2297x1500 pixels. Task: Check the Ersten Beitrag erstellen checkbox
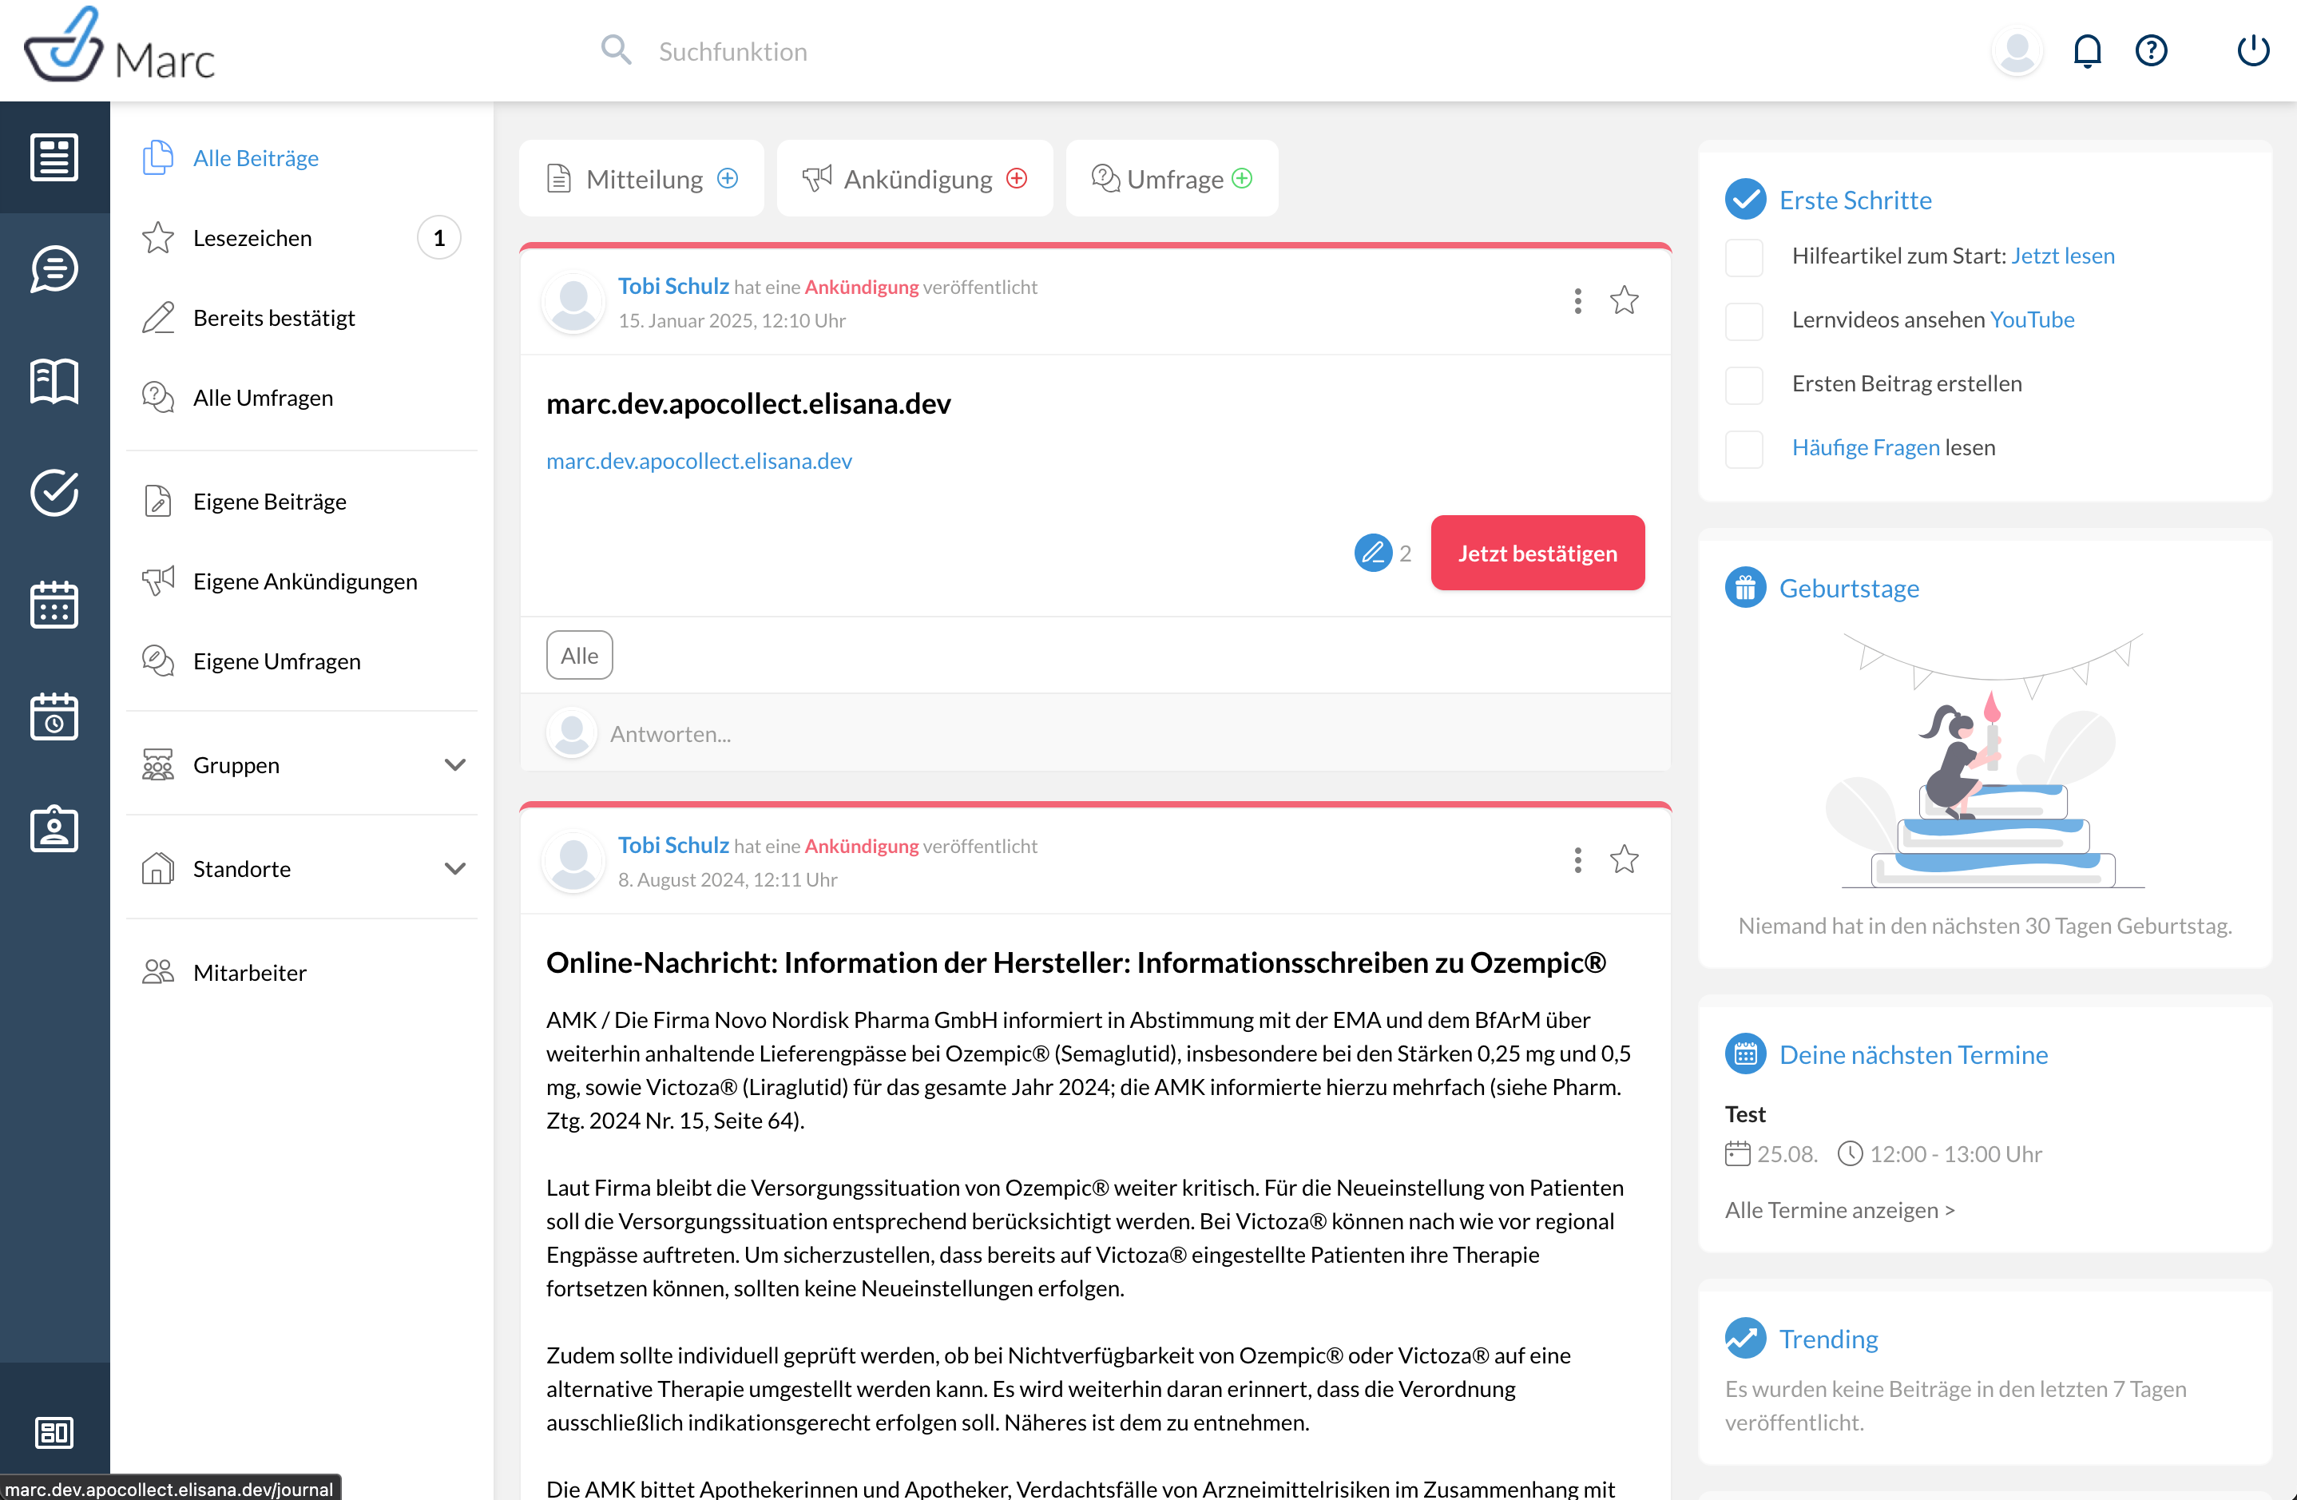[x=1744, y=384]
